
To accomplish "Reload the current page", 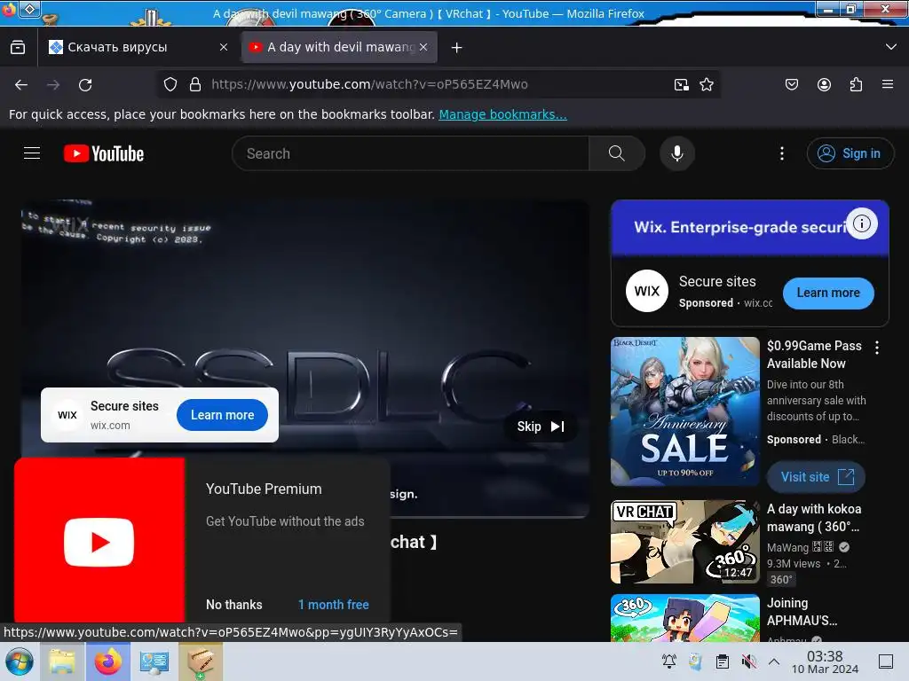I will (x=85, y=85).
